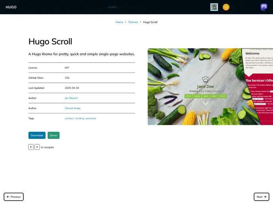The height and width of the screenshot is (203, 273).
Task: Download the Hugo Scroll theme
Action: pyautogui.click(x=37, y=135)
